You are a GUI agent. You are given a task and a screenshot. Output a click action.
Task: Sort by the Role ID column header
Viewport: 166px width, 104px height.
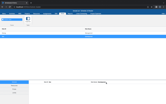[x=41, y=29]
